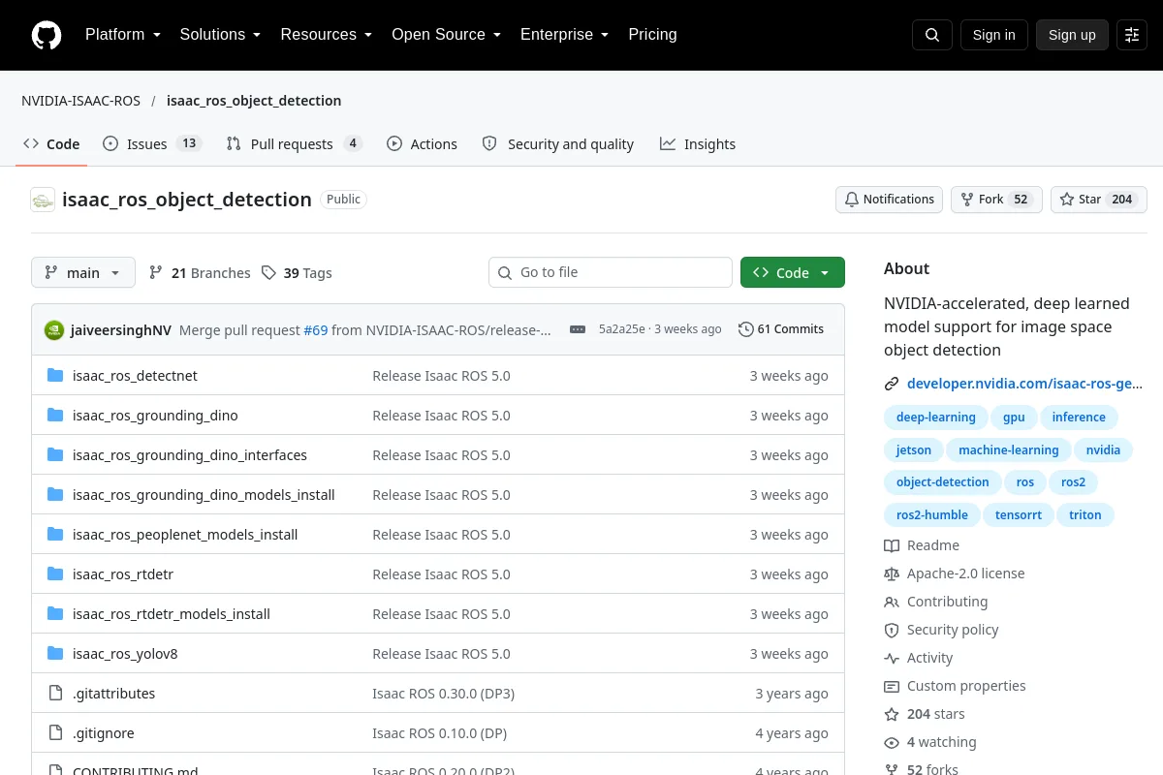
Task: Open the appearance settings icon beside Sign up
Action: pyautogui.click(x=1132, y=35)
